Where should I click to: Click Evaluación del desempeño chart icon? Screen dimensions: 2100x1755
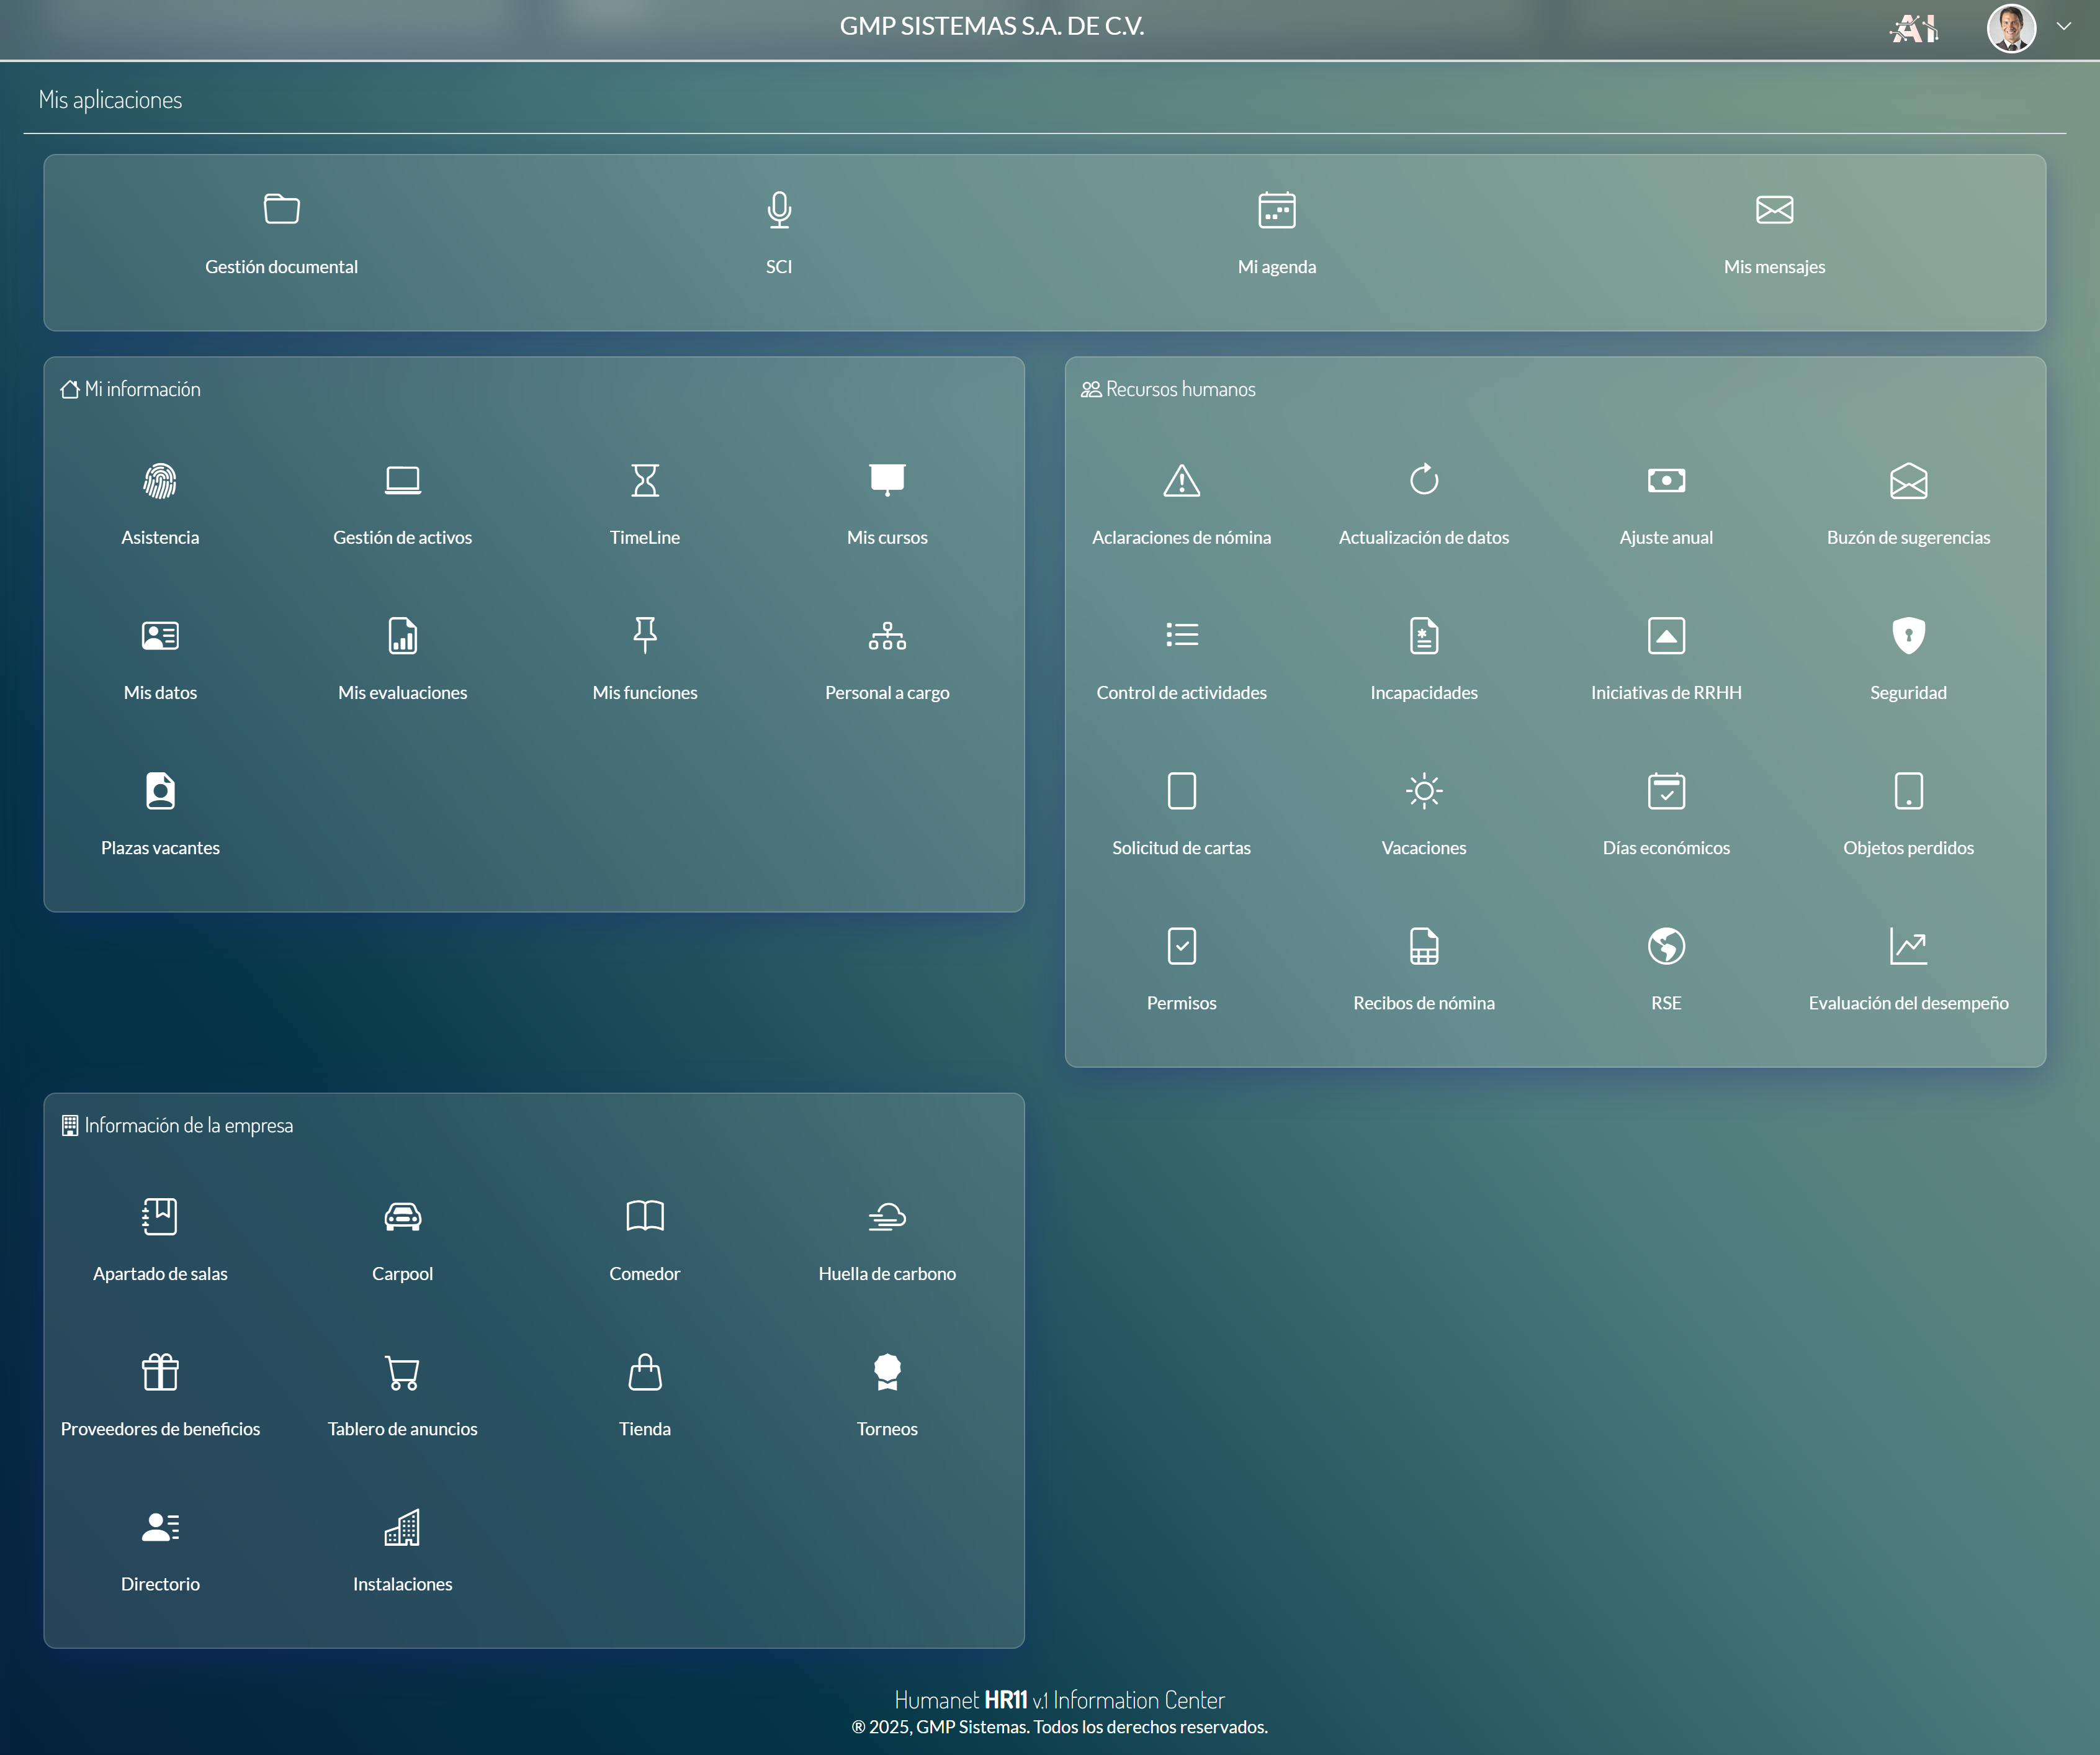click(x=1908, y=947)
